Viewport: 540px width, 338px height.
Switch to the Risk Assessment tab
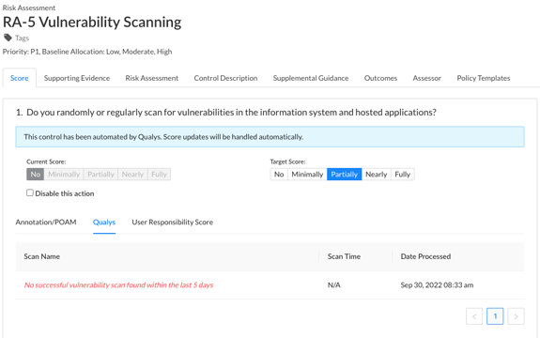pyautogui.click(x=152, y=78)
